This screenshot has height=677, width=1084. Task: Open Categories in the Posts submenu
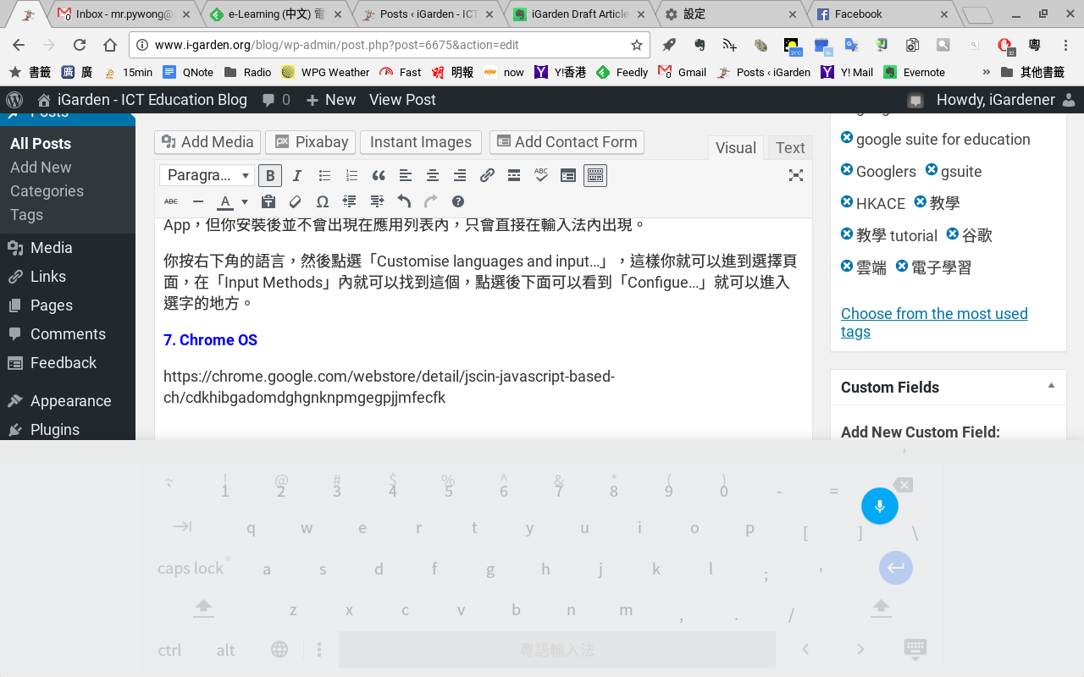tap(47, 191)
